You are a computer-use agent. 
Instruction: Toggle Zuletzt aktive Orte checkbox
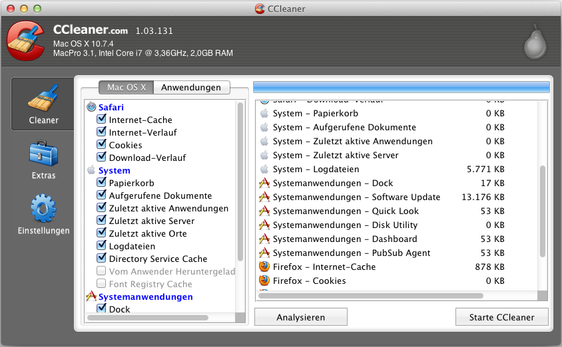101,233
